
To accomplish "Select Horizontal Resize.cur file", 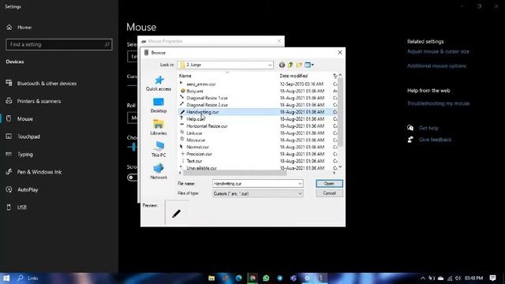I will click(207, 126).
